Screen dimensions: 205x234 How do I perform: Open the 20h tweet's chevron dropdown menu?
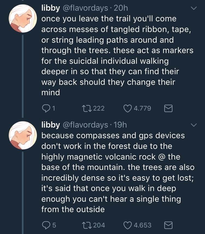click(194, 8)
